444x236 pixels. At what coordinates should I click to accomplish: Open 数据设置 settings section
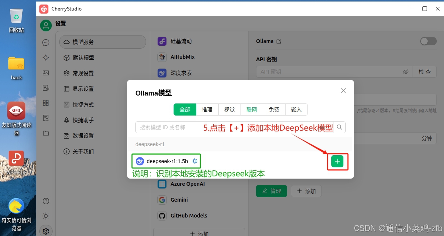pos(102,136)
